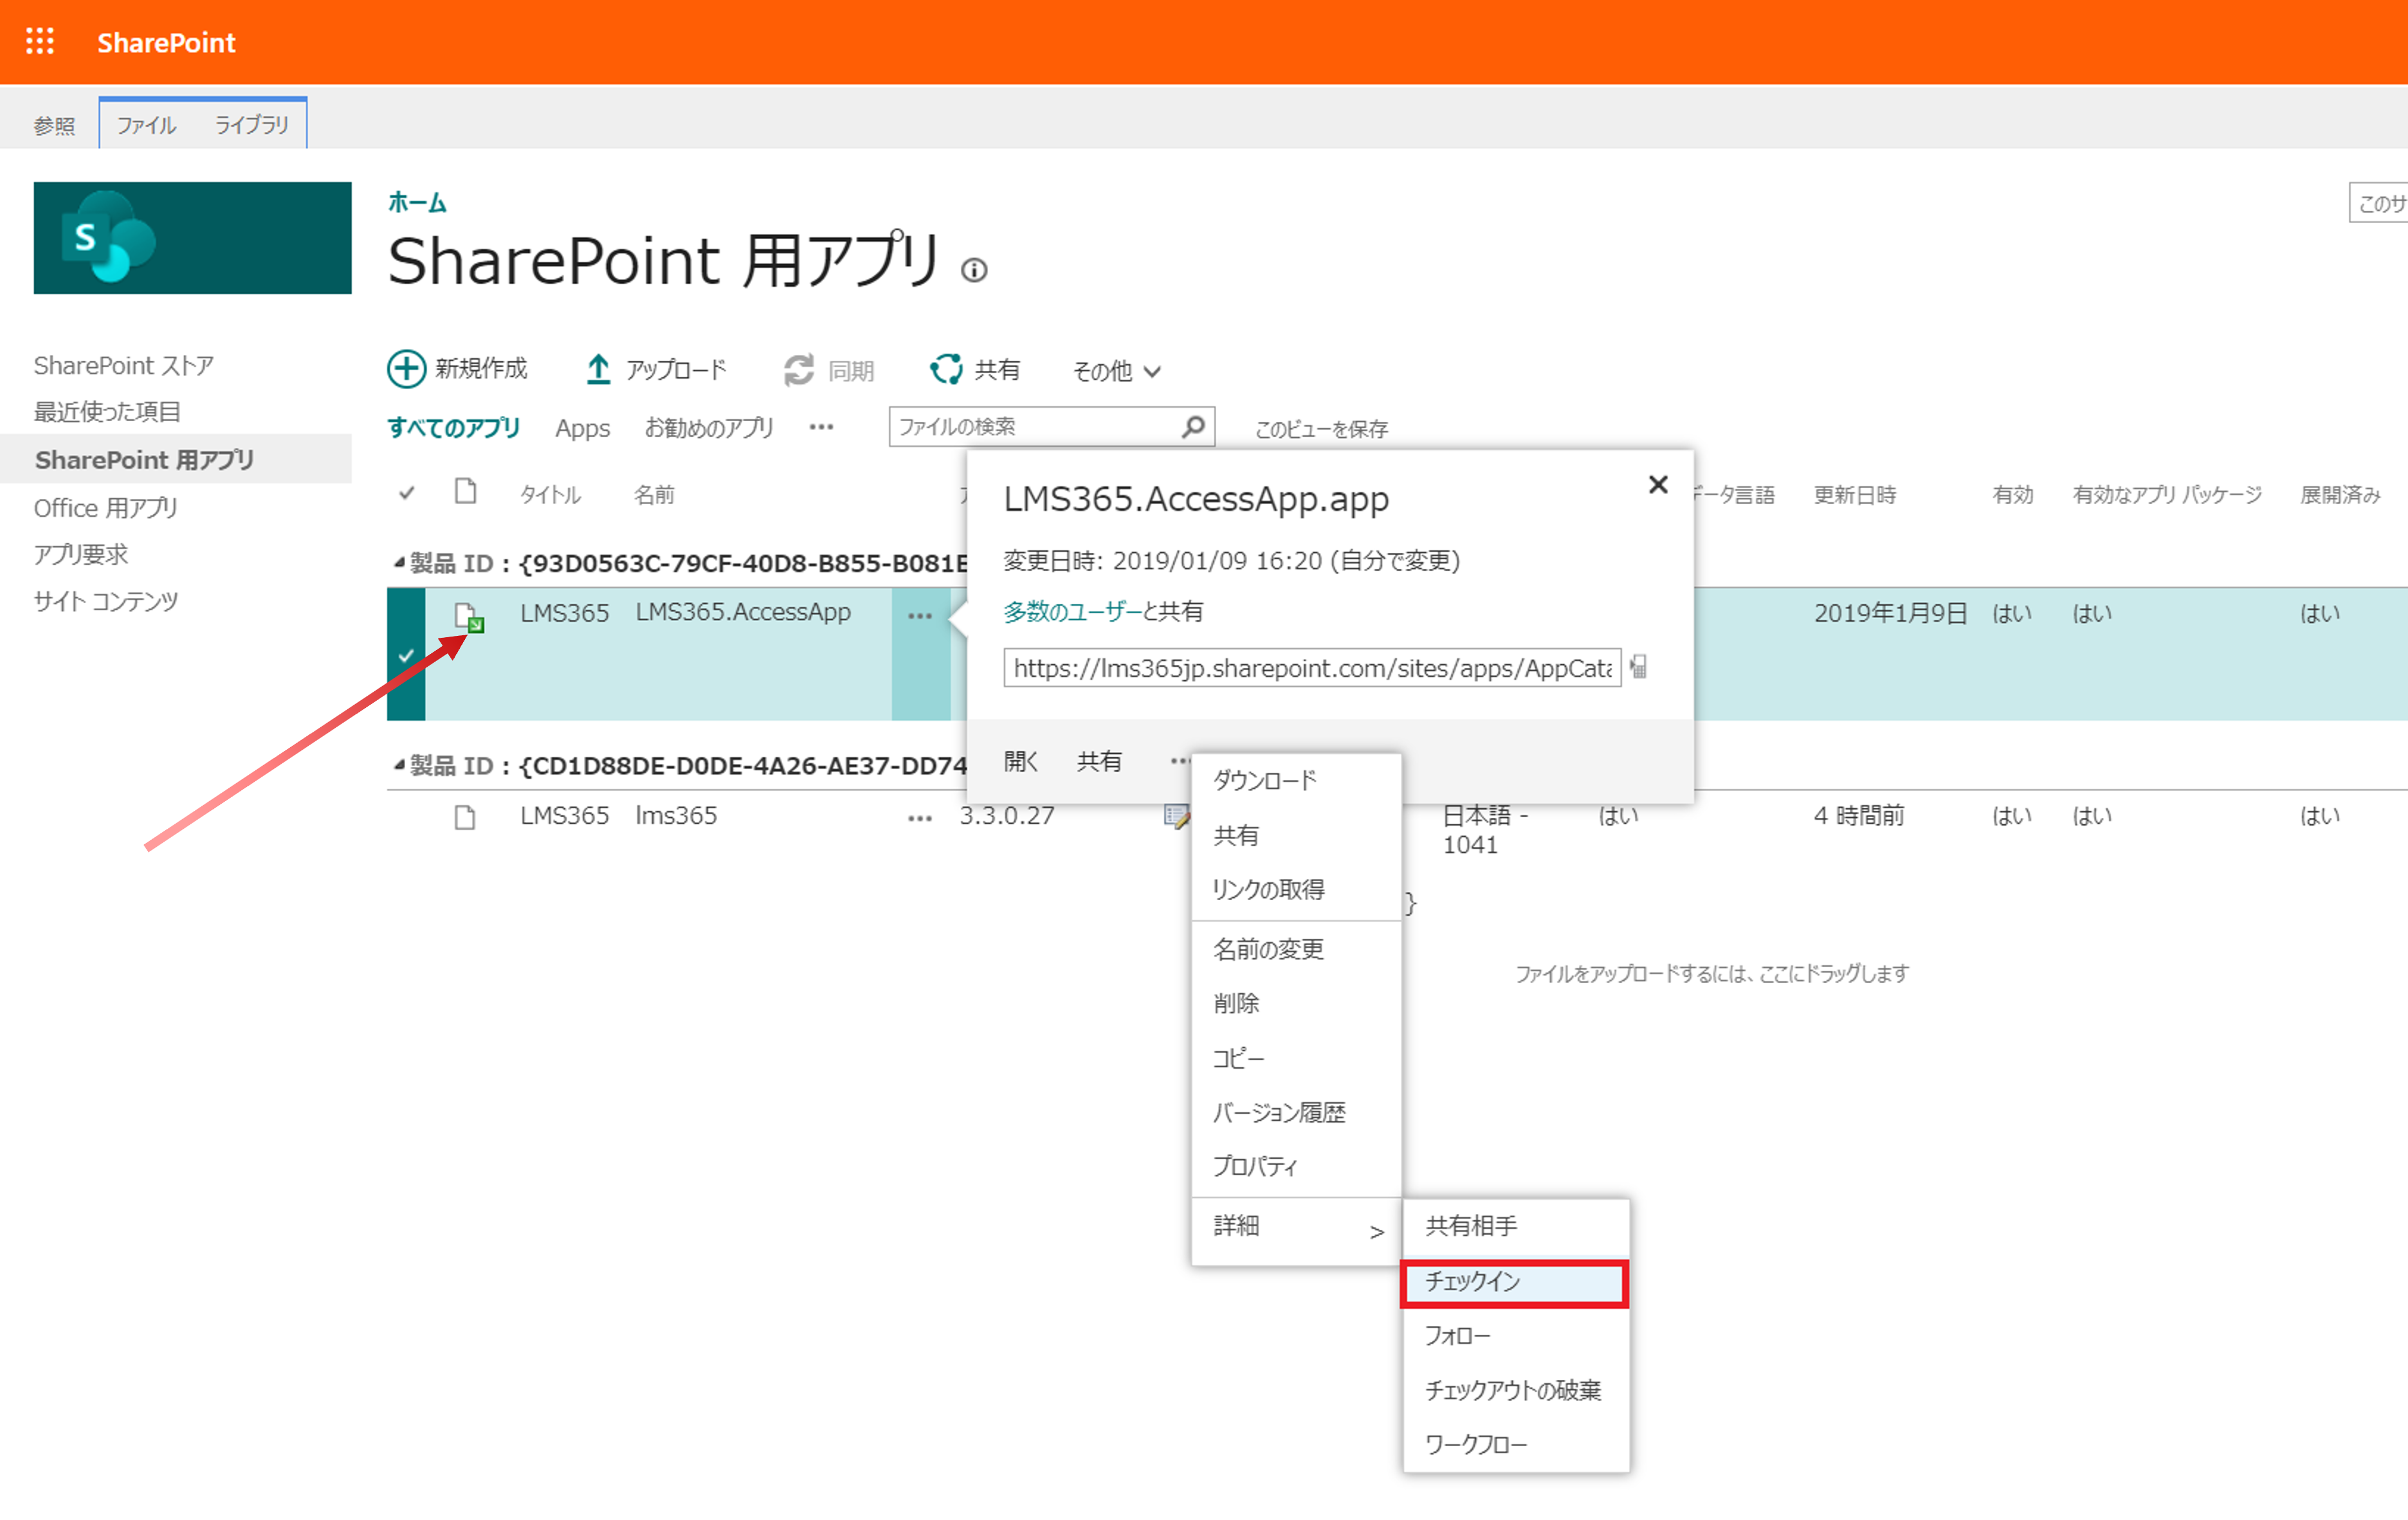Click the share icon in the toolbar

(945, 369)
